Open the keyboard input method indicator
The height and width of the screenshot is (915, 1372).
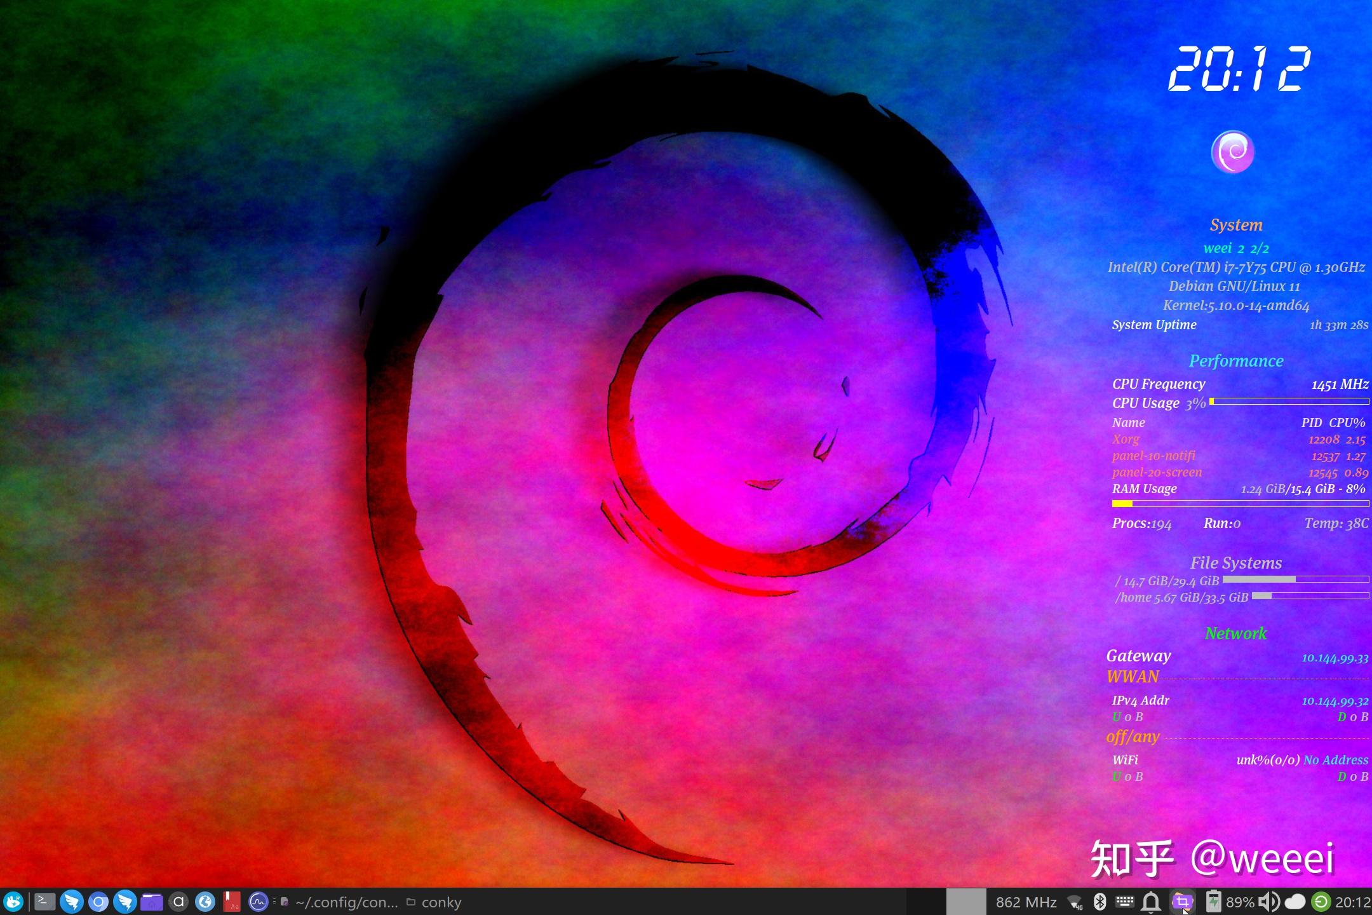(1125, 902)
